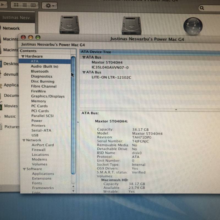220x220 pixels.
Task: Open Desktop in Finder sidebar
Action: click(x=11, y=64)
